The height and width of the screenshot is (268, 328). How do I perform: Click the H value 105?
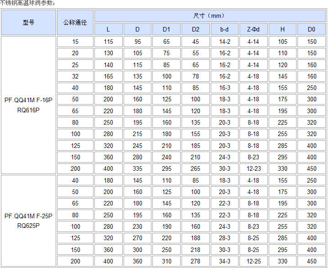(282, 42)
